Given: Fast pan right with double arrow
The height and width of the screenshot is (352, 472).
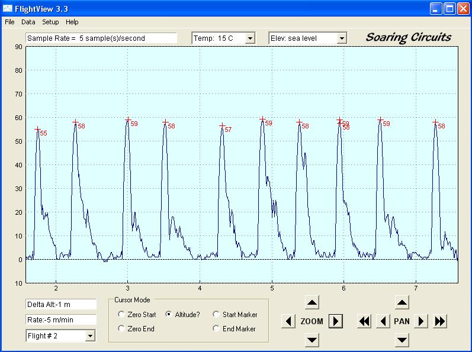Looking at the screenshot, I should 440,321.
